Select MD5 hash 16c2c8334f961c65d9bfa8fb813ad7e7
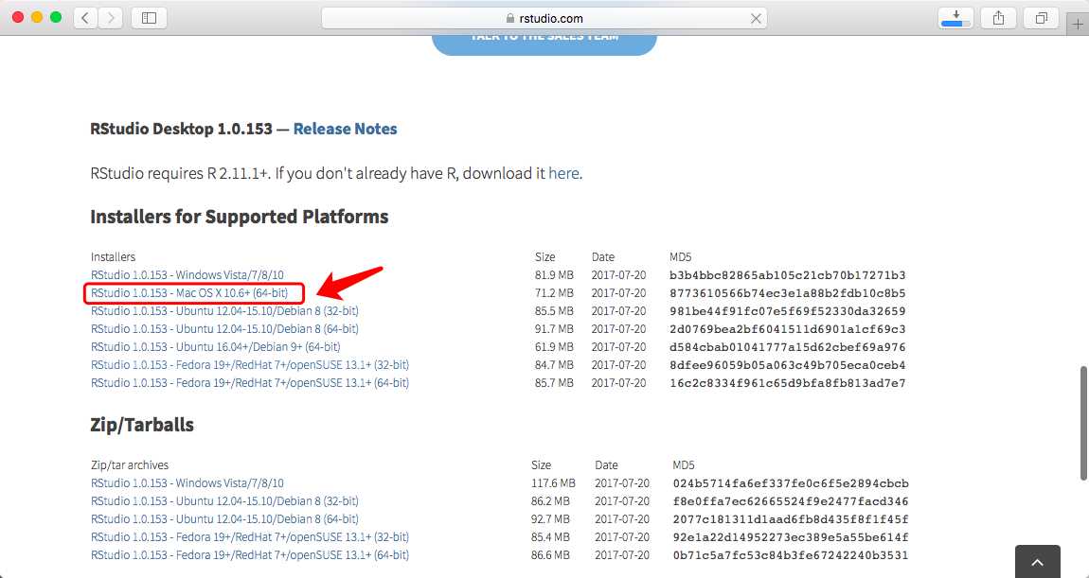This screenshot has width=1089, height=578. (x=788, y=384)
